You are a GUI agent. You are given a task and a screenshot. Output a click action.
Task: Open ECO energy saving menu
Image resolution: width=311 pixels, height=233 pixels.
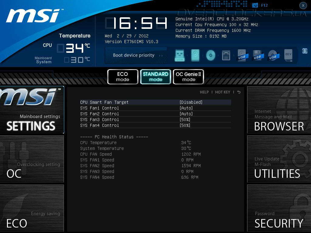coord(32,208)
